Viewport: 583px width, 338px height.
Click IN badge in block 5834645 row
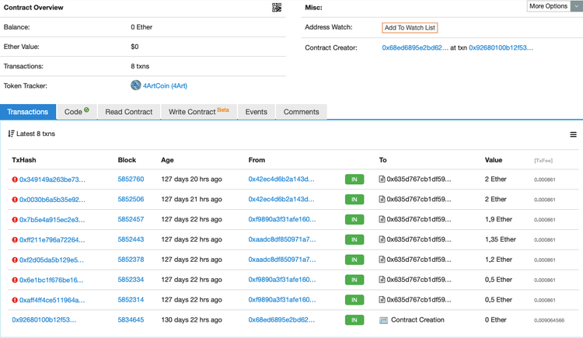354,320
